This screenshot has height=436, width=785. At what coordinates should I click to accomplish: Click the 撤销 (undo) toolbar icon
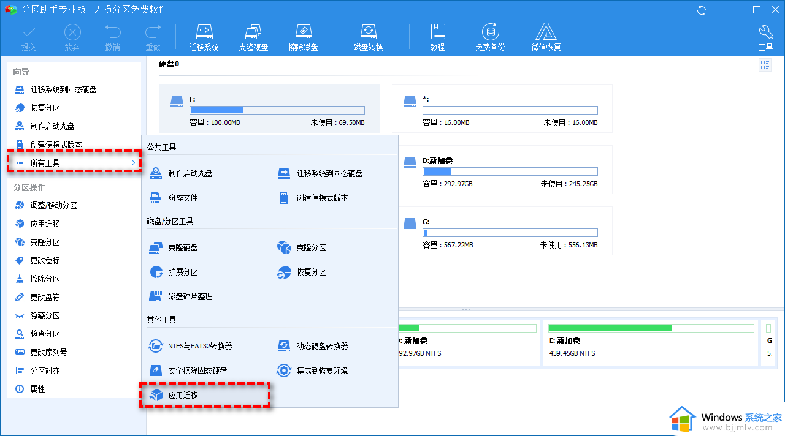(112, 38)
